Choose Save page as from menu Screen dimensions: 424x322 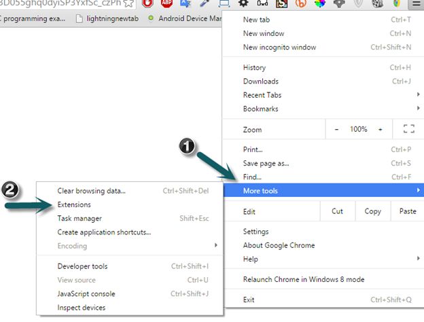point(323,163)
